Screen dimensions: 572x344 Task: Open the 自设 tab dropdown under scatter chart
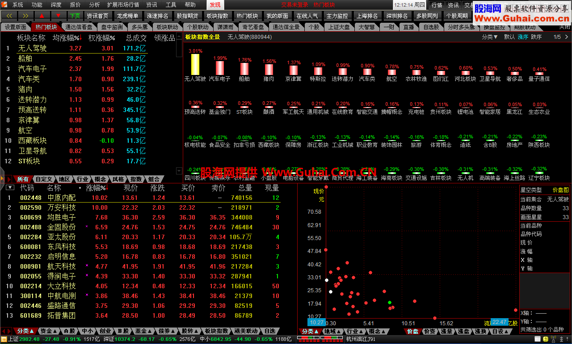tap(500, 331)
